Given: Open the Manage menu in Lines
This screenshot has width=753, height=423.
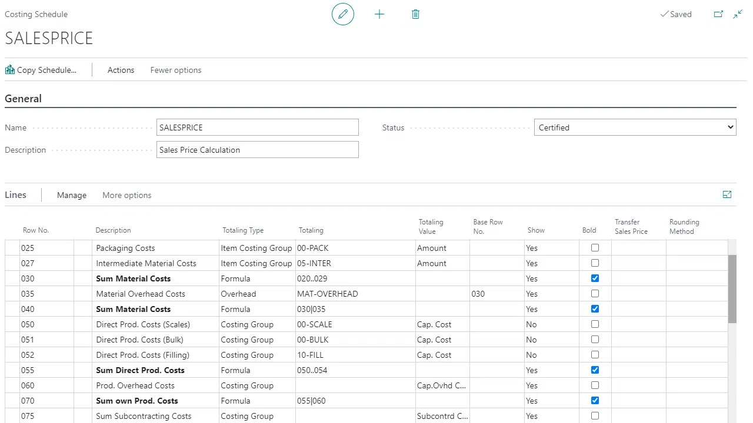Looking at the screenshot, I should tap(72, 195).
